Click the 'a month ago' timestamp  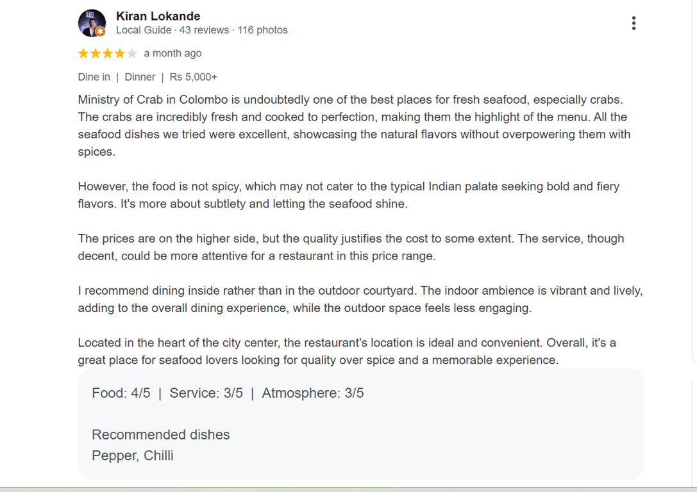[172, 53]
